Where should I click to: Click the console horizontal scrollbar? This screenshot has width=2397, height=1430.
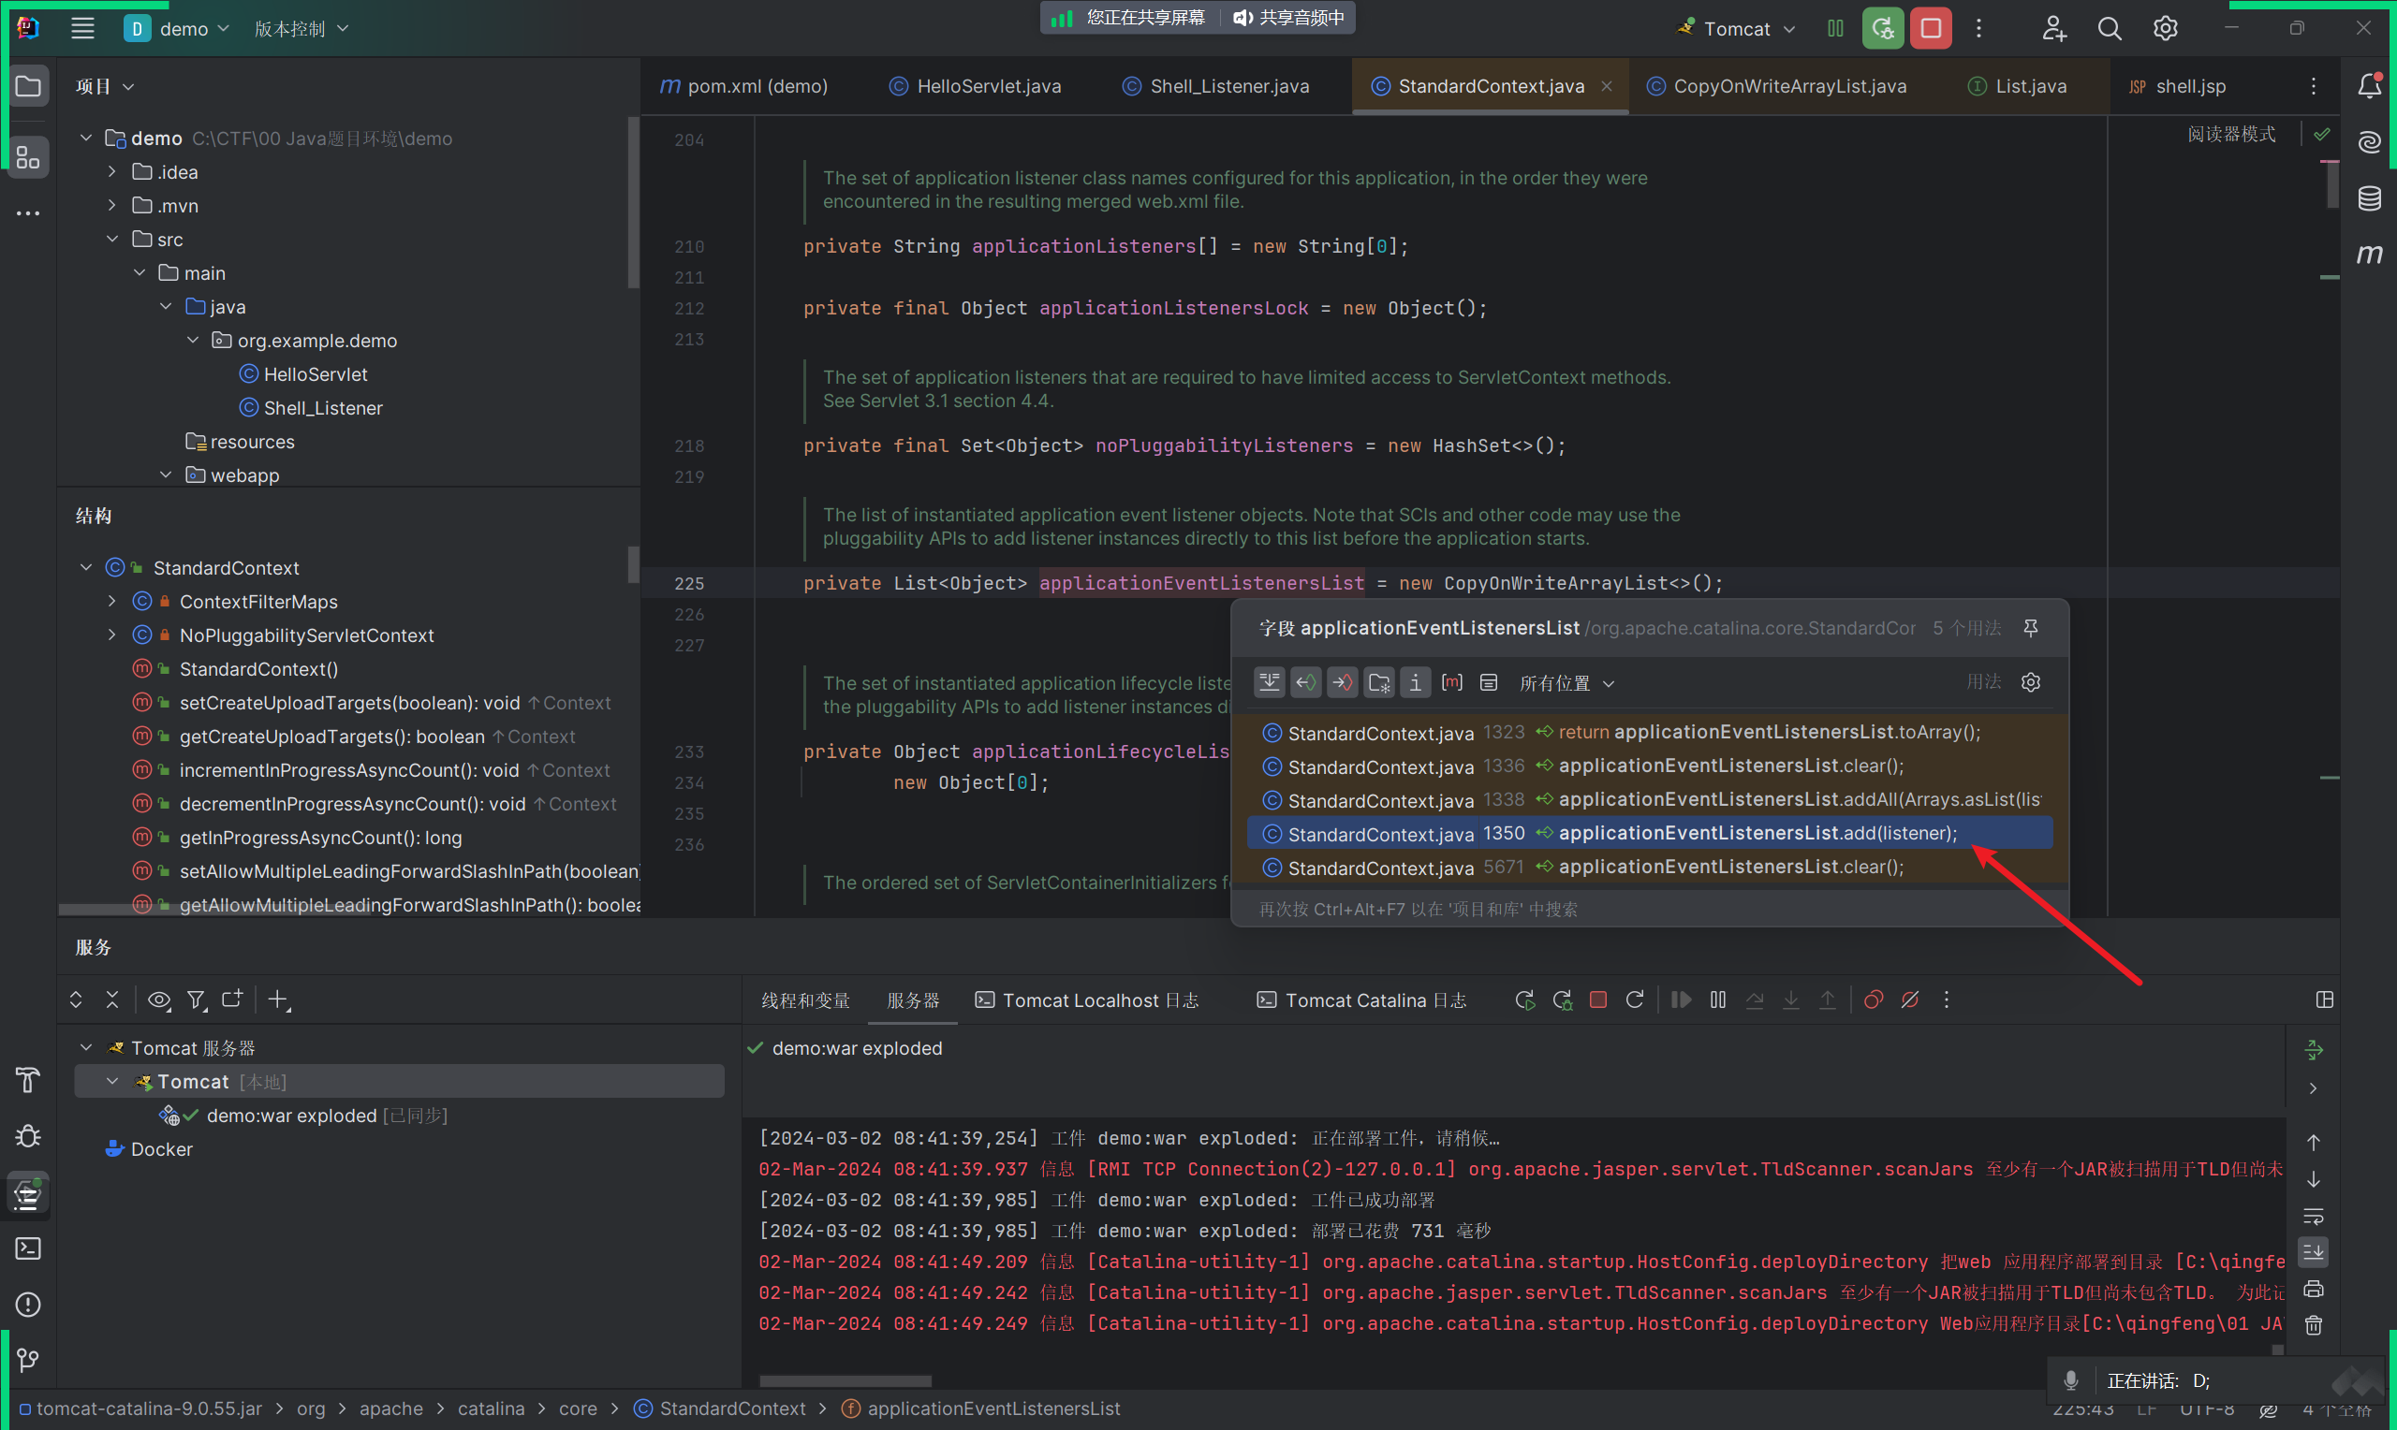pyautogui.click(x=846, y=1379)
